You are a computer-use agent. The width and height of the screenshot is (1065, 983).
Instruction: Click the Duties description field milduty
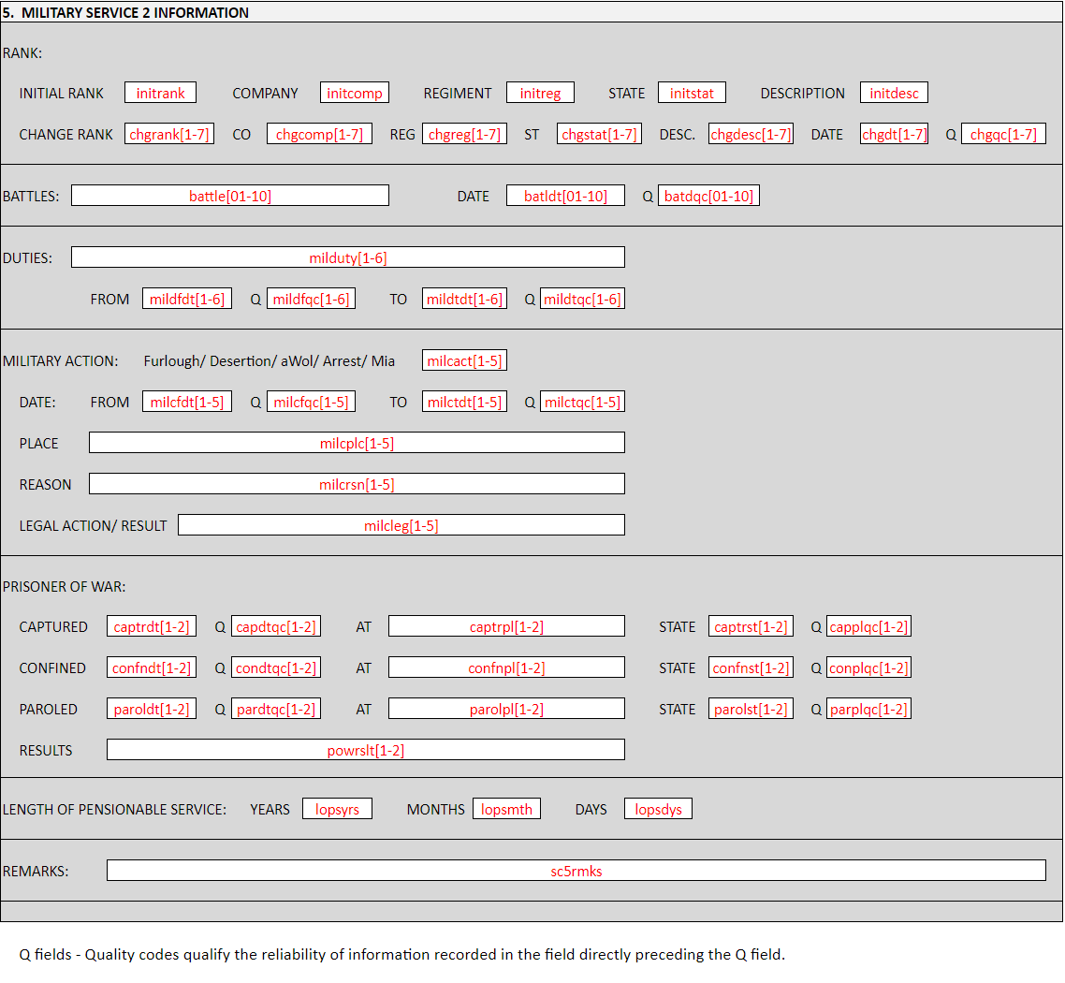(x=347, y=257)
